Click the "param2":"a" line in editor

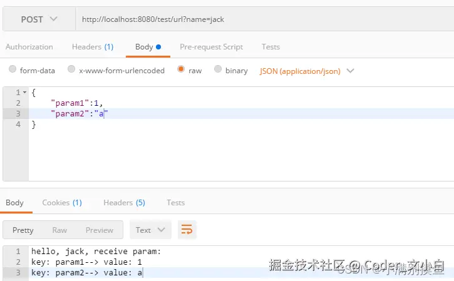point(79,114)
